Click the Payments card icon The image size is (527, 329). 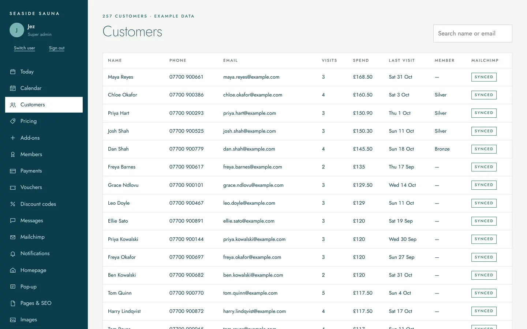[13, 171]
